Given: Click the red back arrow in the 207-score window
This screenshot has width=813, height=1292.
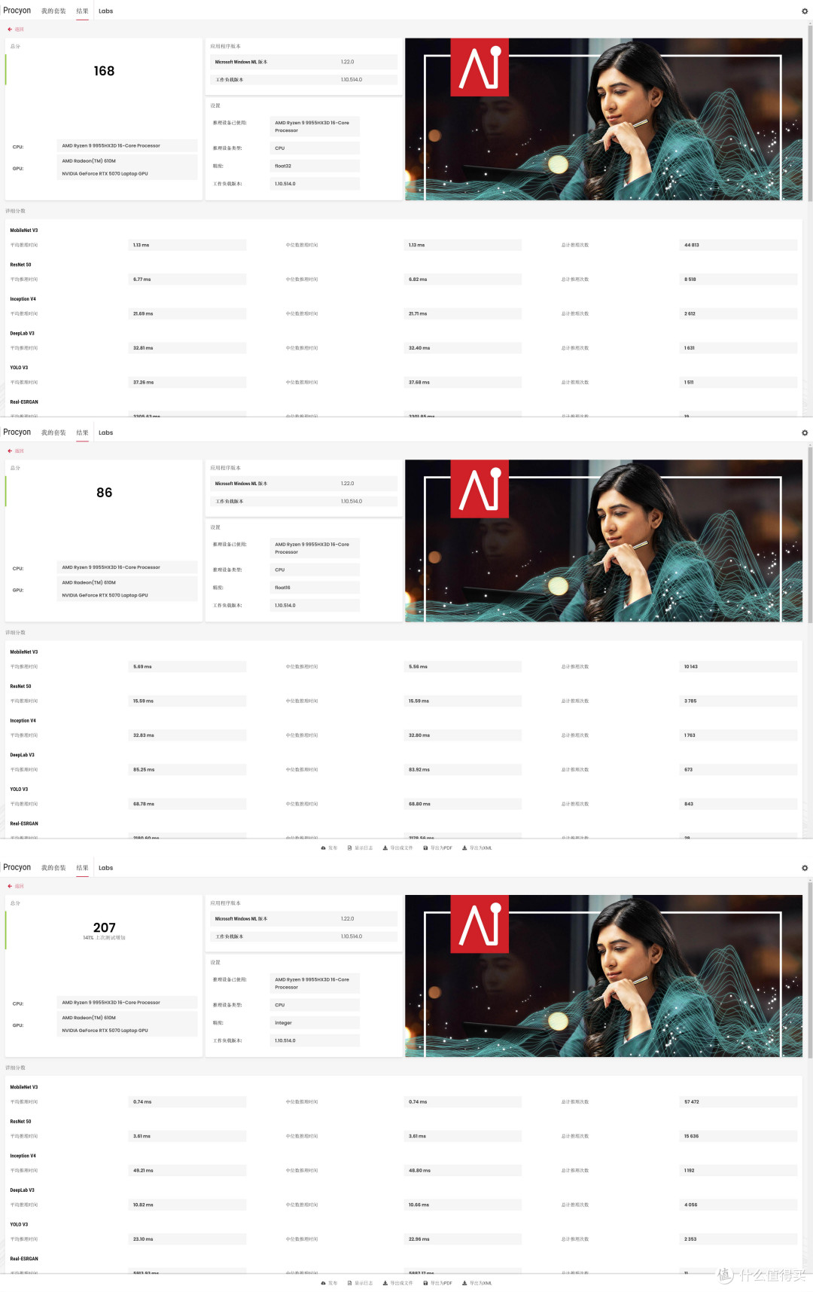Looking at the screenshot, I should [x=10, y=886].
